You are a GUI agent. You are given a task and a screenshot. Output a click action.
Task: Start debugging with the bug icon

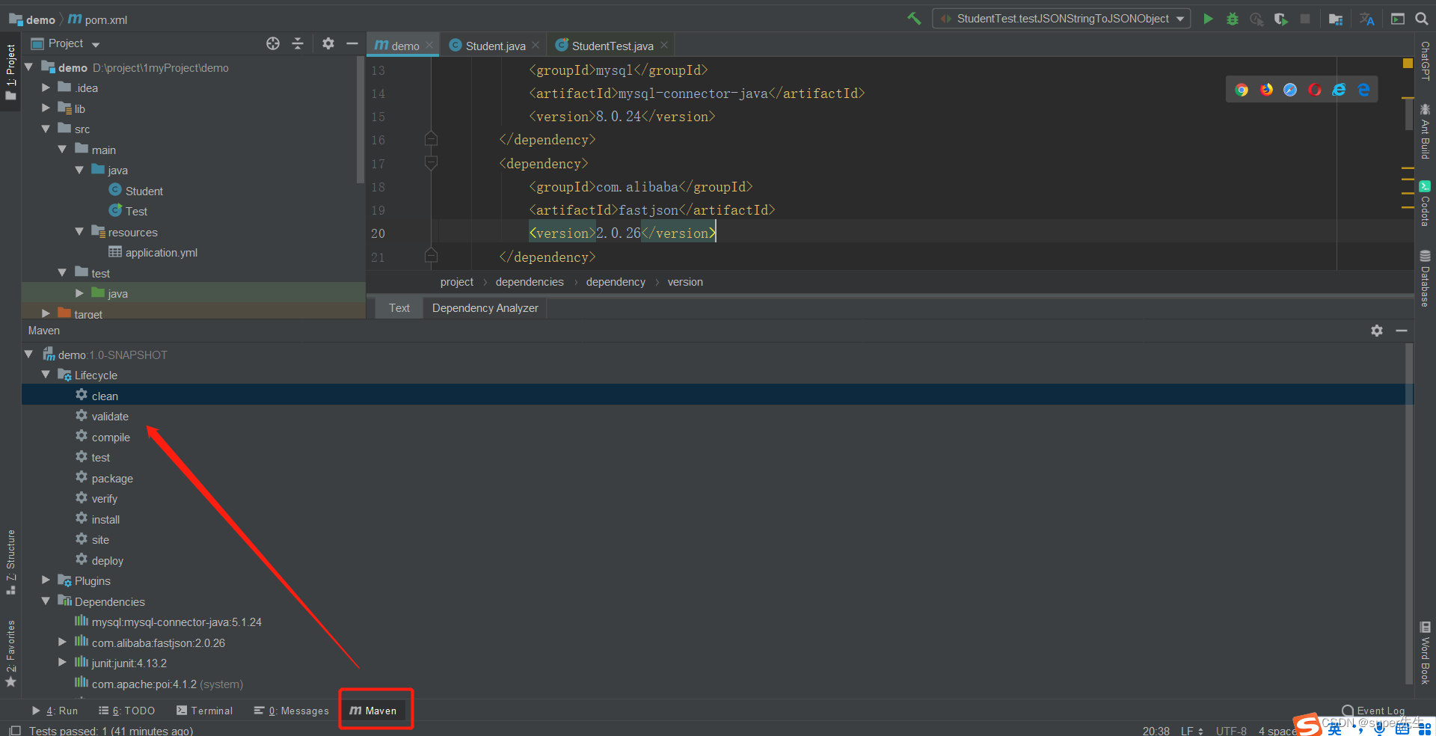[1233, 19]
